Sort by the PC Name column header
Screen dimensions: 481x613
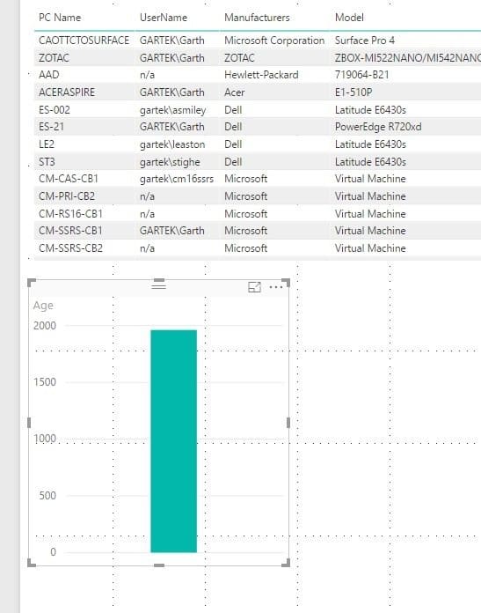pos(60,18)
